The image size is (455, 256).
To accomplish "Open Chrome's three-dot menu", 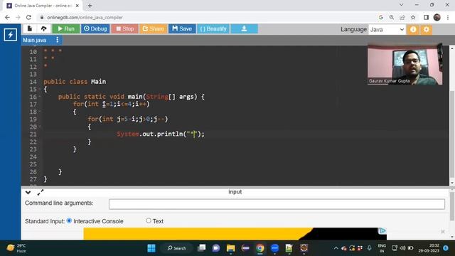I will click(x=448, y=17).
